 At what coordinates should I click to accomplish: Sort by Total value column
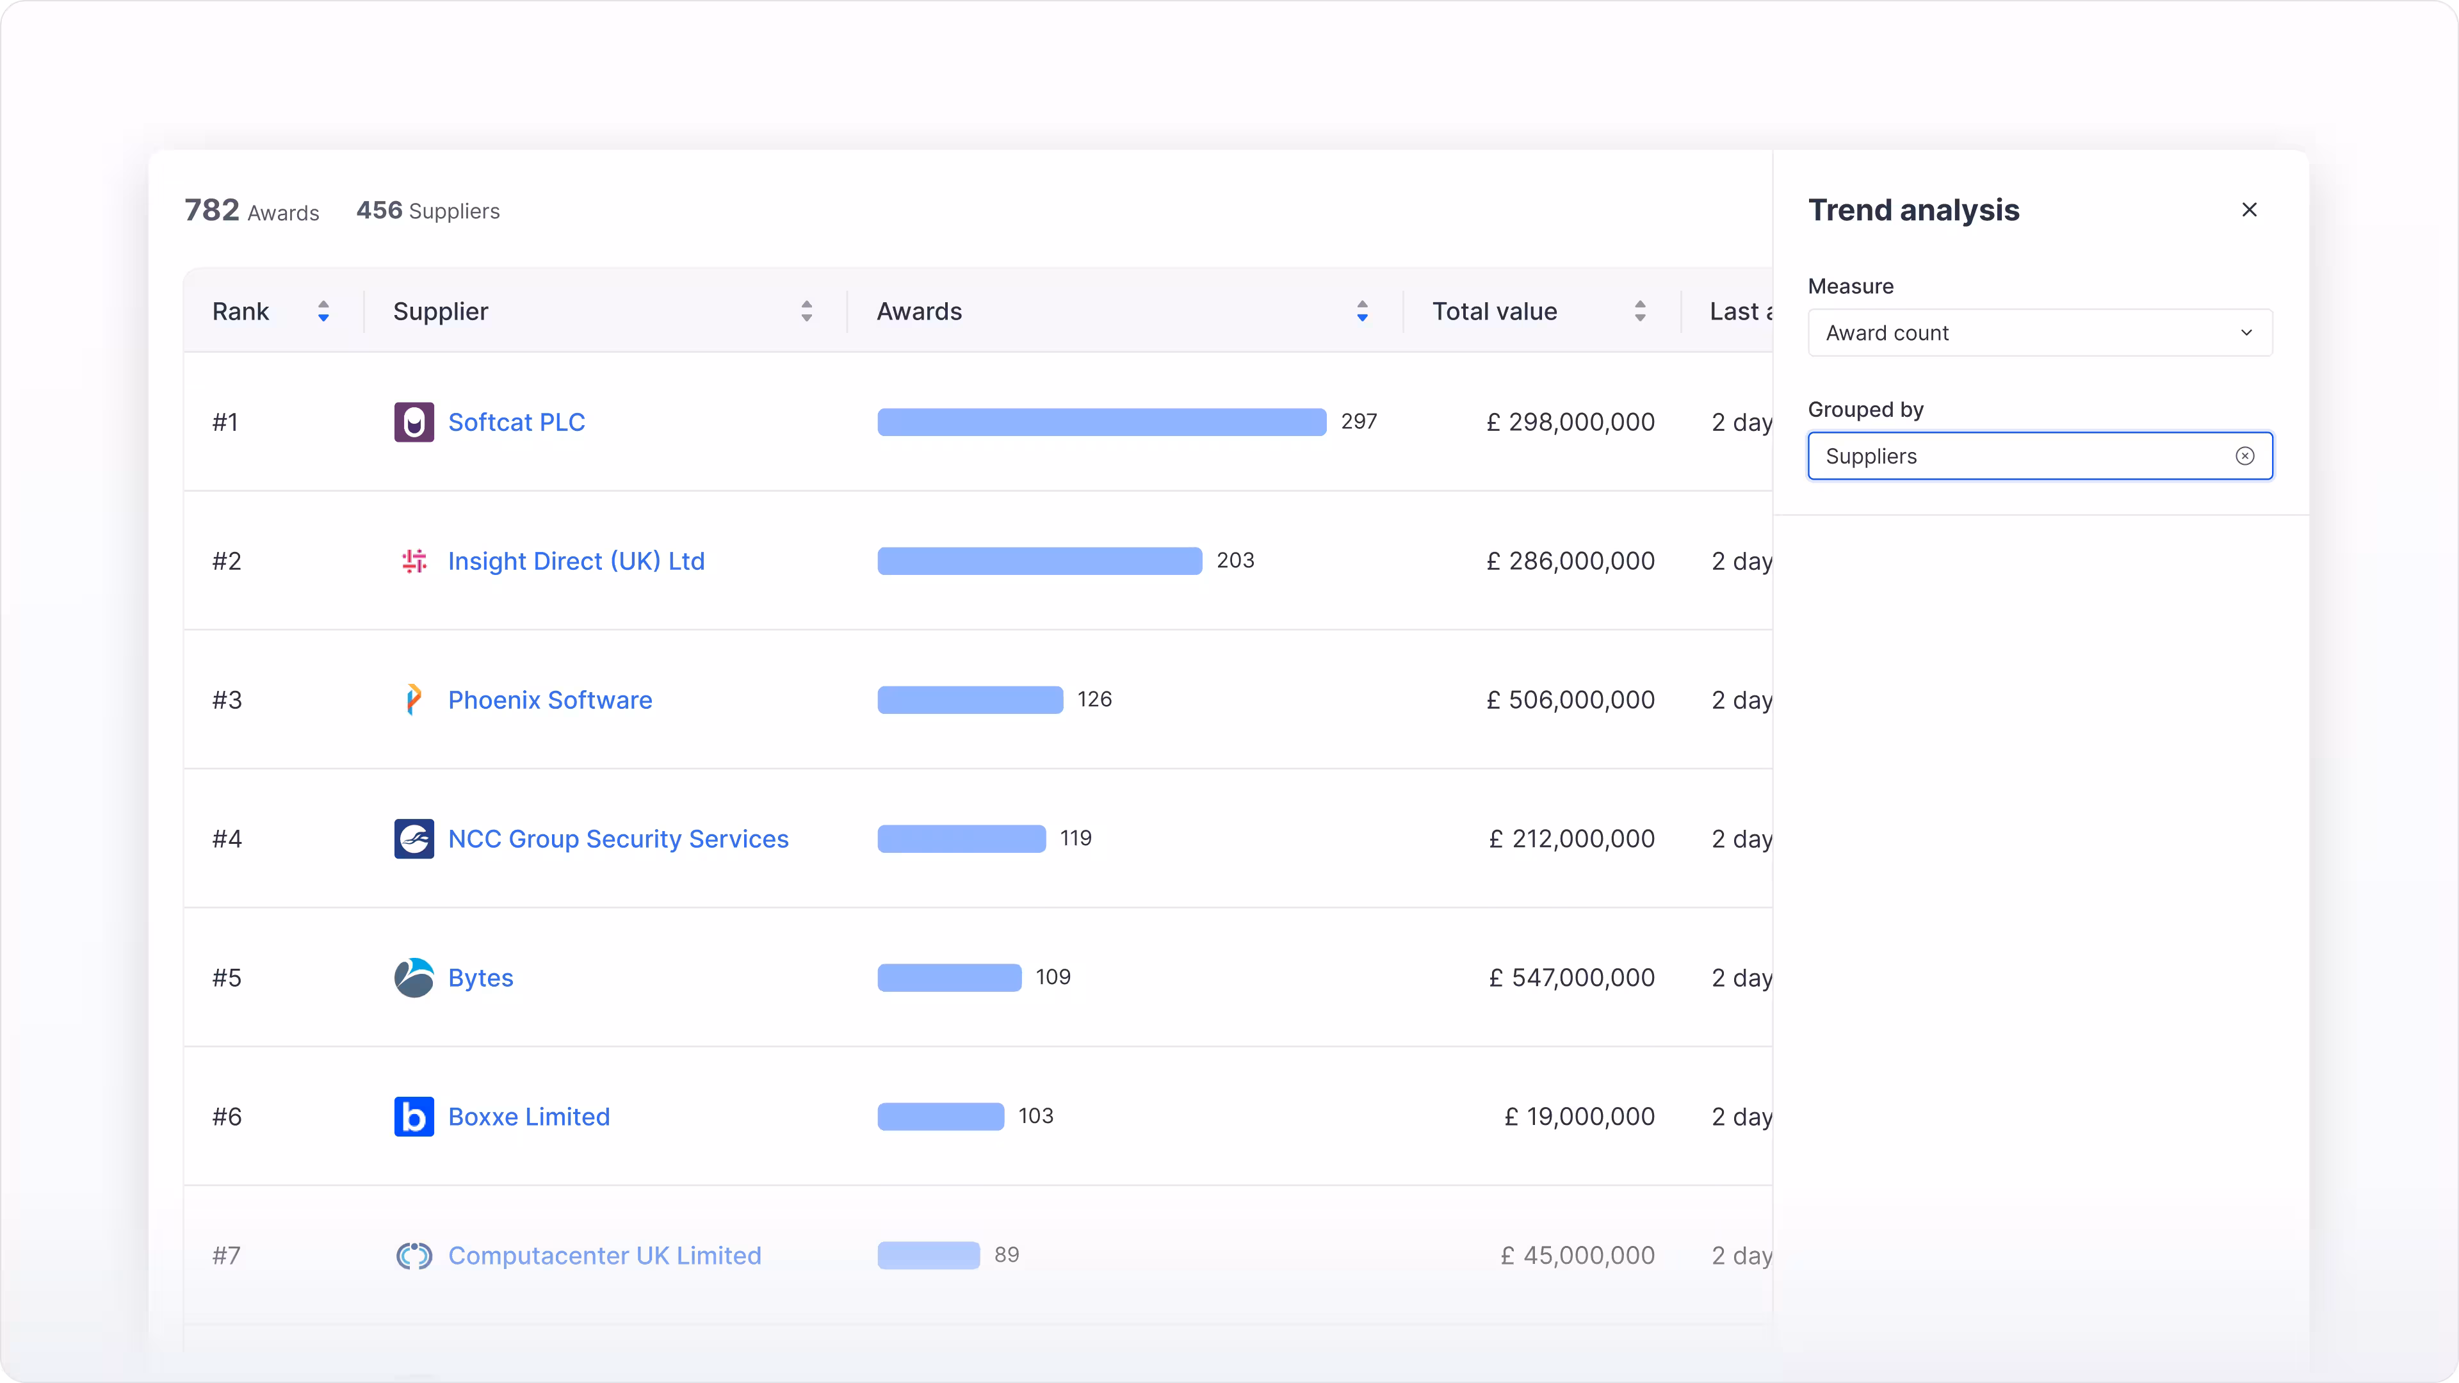point(1640,311)
